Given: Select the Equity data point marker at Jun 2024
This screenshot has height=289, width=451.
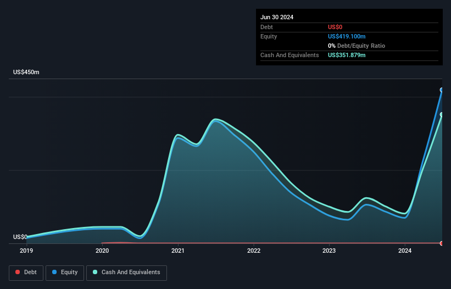Looking at the screenshot, I should tap(442, 90).
